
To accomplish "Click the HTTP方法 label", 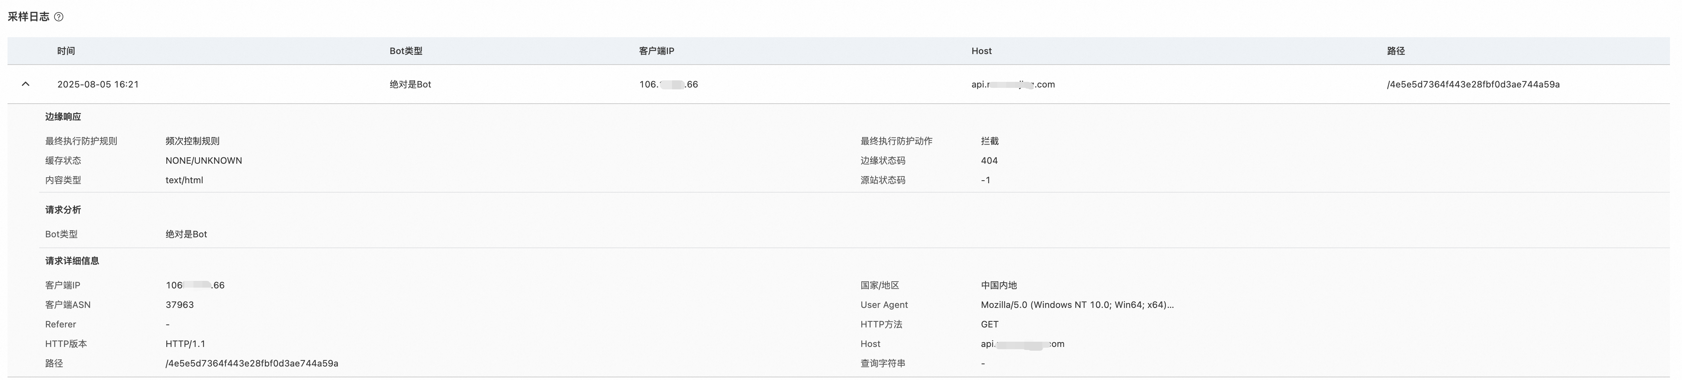I will point(882,324).
